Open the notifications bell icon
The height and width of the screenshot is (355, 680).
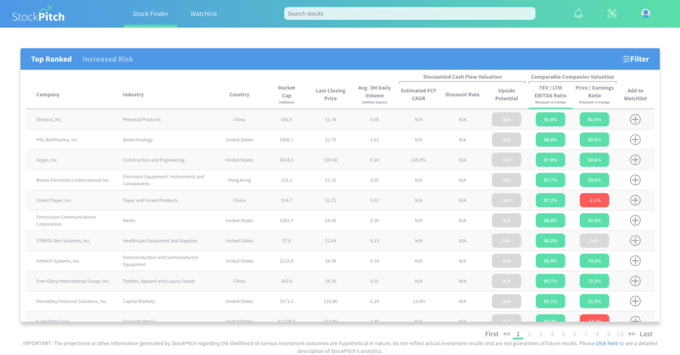(578, 13)
